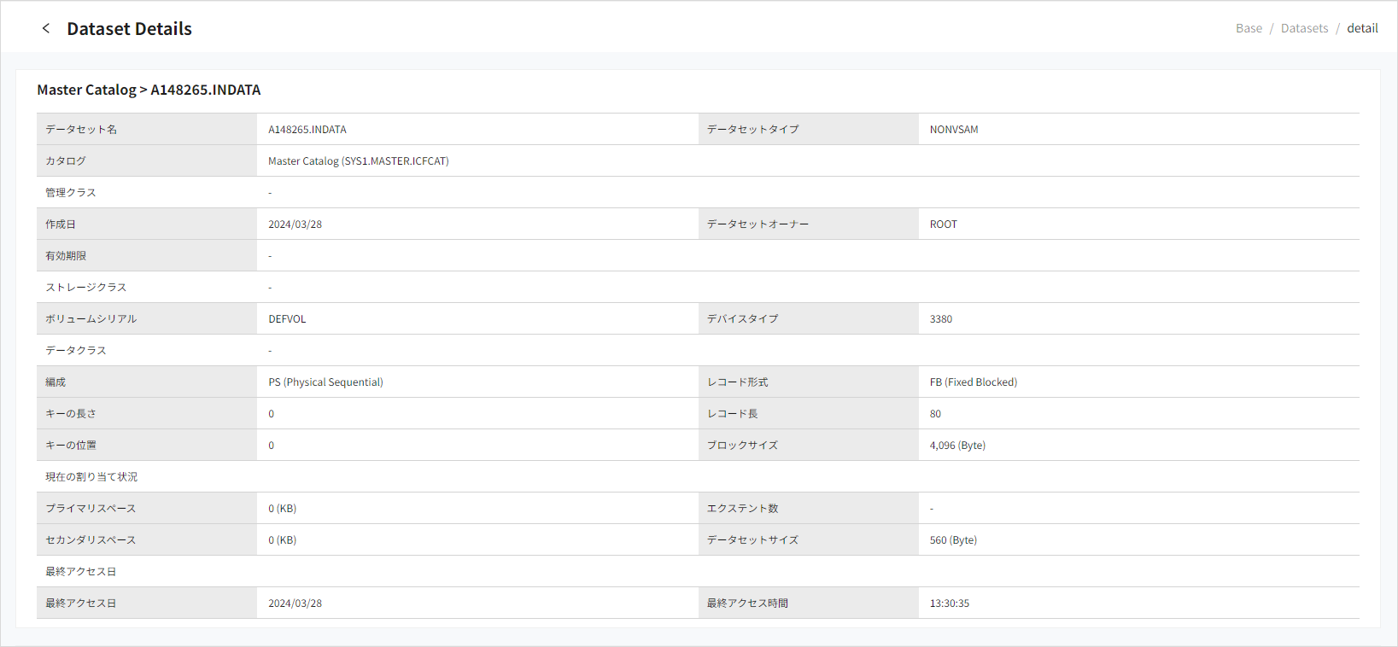
Task: Go to the Datasets breadcrumb link
Action: pos(1304,28)
